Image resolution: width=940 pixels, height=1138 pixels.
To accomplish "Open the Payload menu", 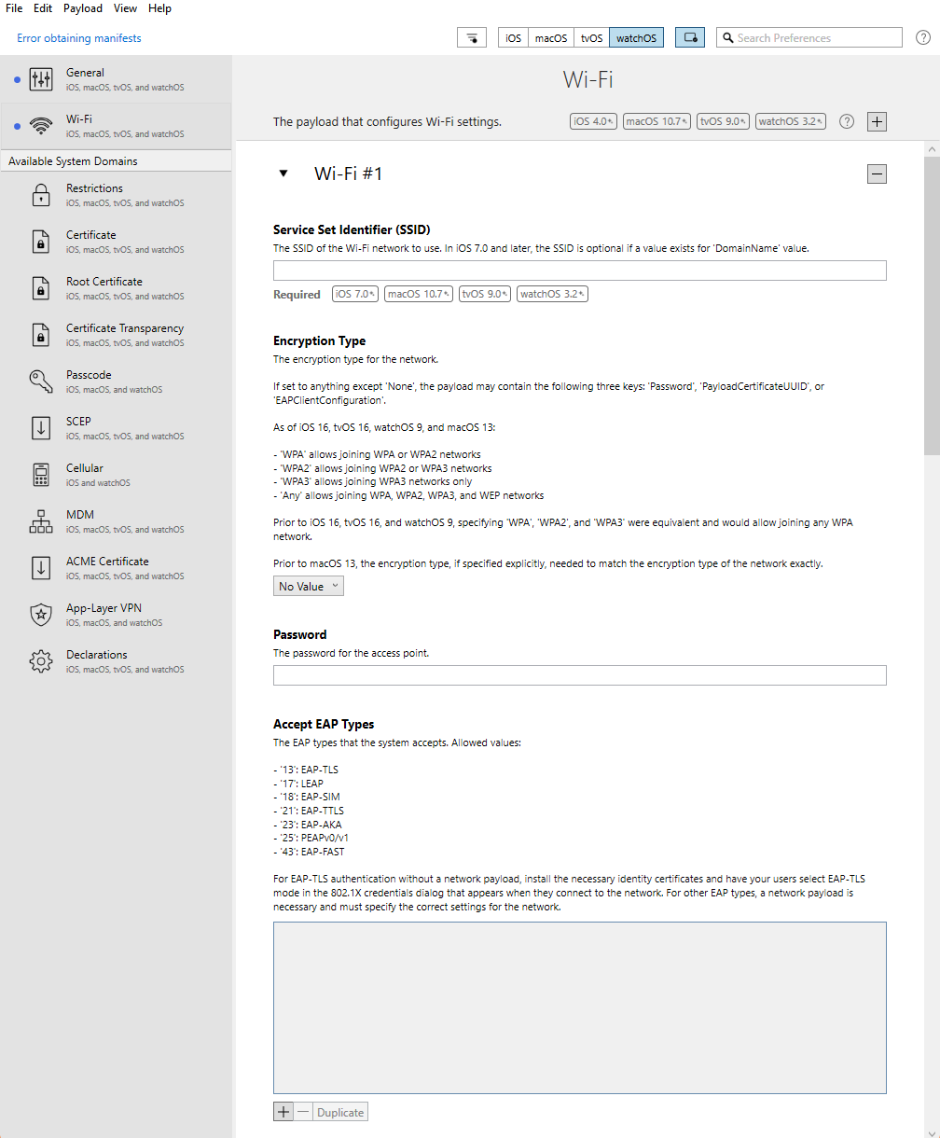I will tap(82, 8).
